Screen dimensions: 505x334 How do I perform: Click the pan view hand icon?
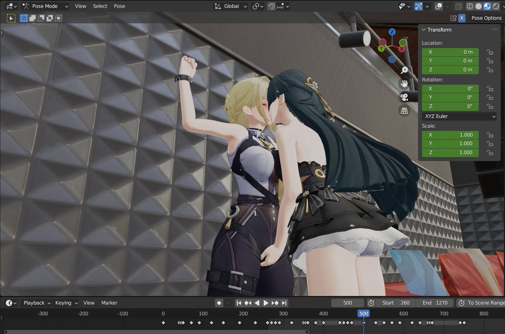click(404, 84)
